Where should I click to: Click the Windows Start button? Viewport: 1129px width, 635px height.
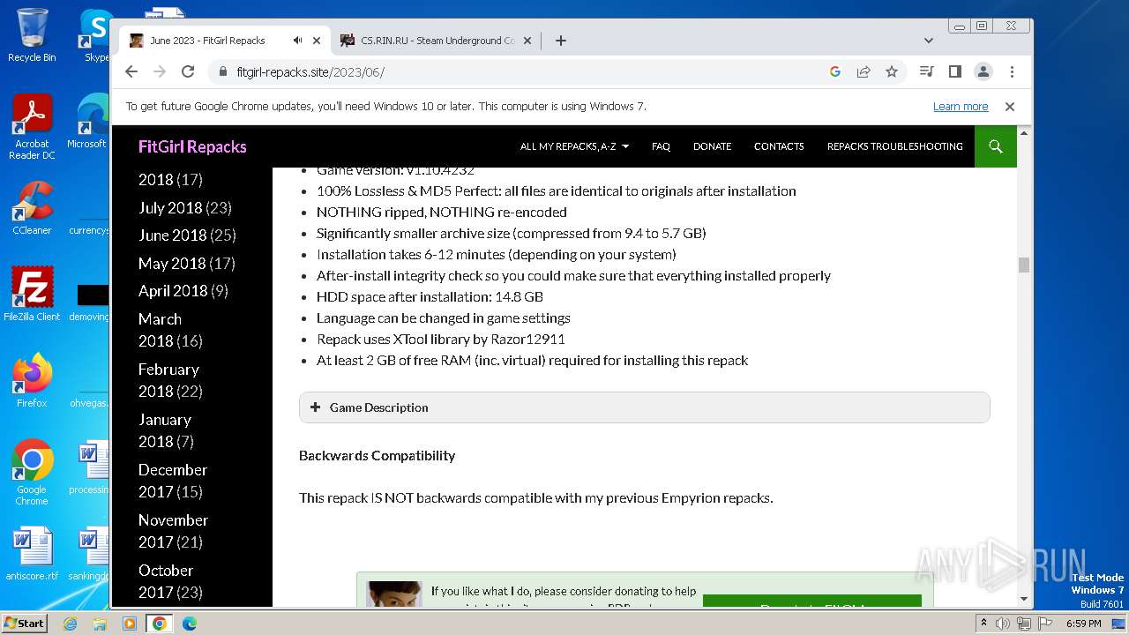pyautogui.click(x=24, y=624)
